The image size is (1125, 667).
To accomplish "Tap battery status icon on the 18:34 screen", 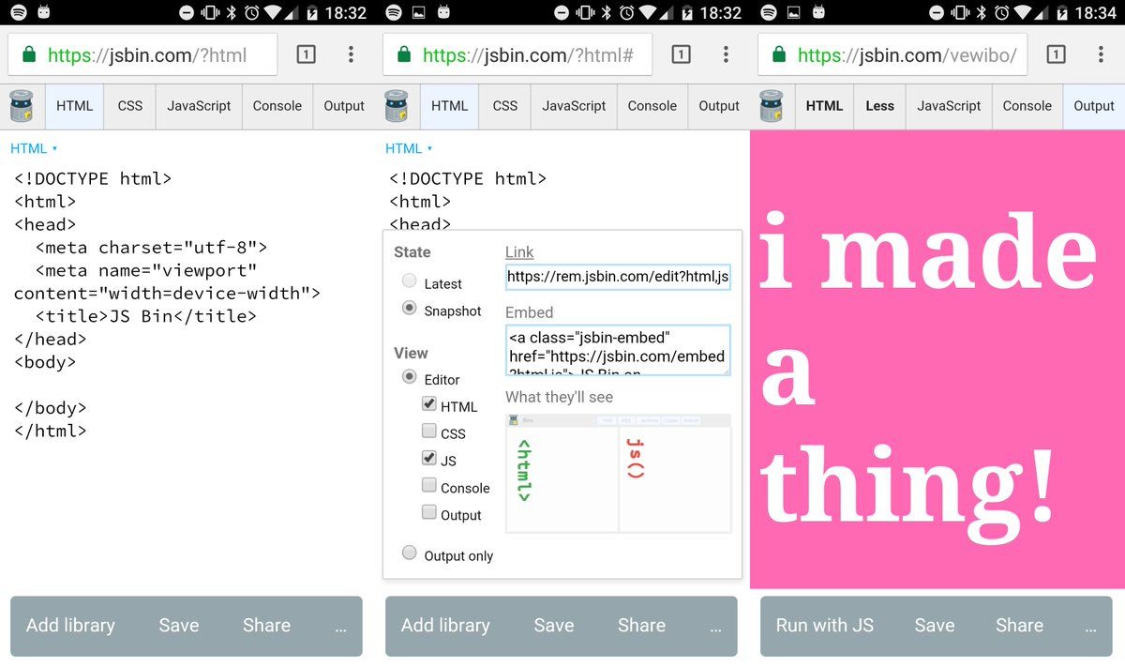I will coord(1061,13).
